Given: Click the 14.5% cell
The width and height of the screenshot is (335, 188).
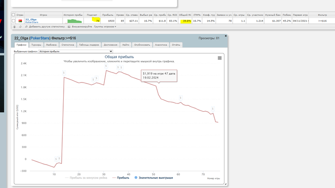Looking at the screenshot, I should pyautogui.click(x=209, y=21).
